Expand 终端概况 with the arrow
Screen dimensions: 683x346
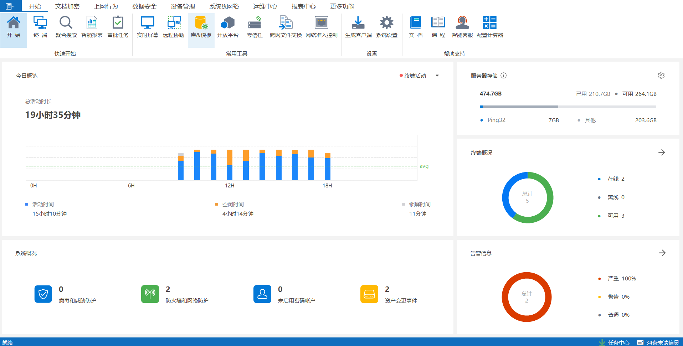click(662, 153)
